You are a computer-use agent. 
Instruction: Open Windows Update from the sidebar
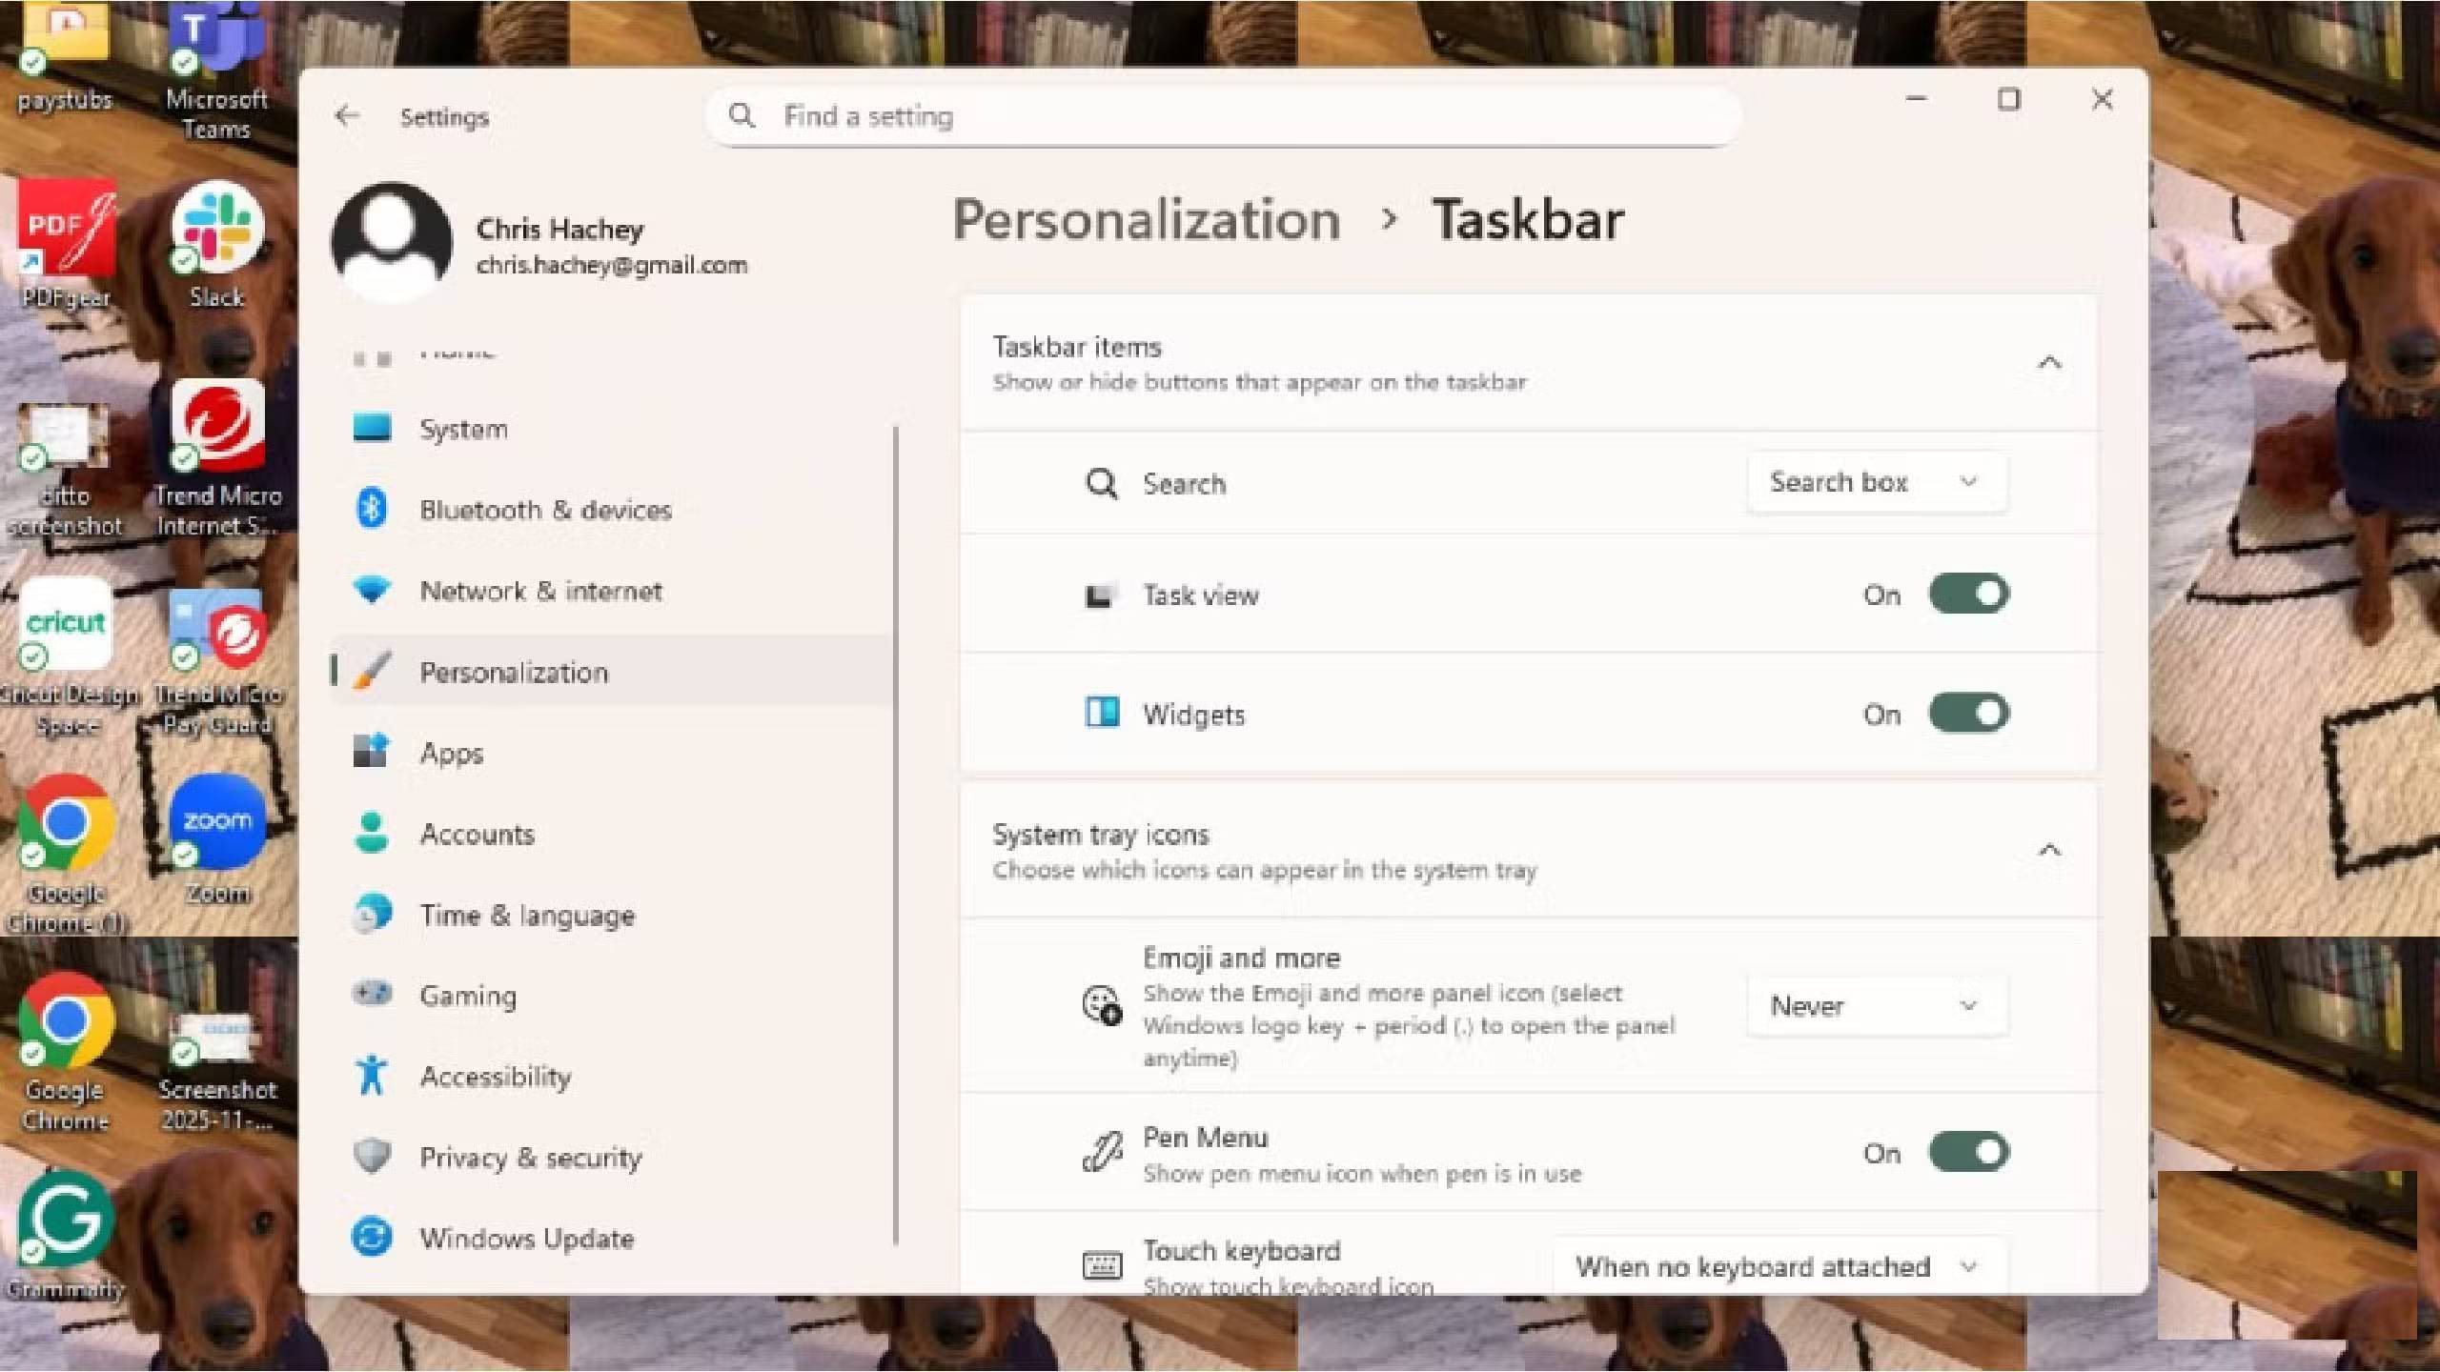(x=526, y=1239)
